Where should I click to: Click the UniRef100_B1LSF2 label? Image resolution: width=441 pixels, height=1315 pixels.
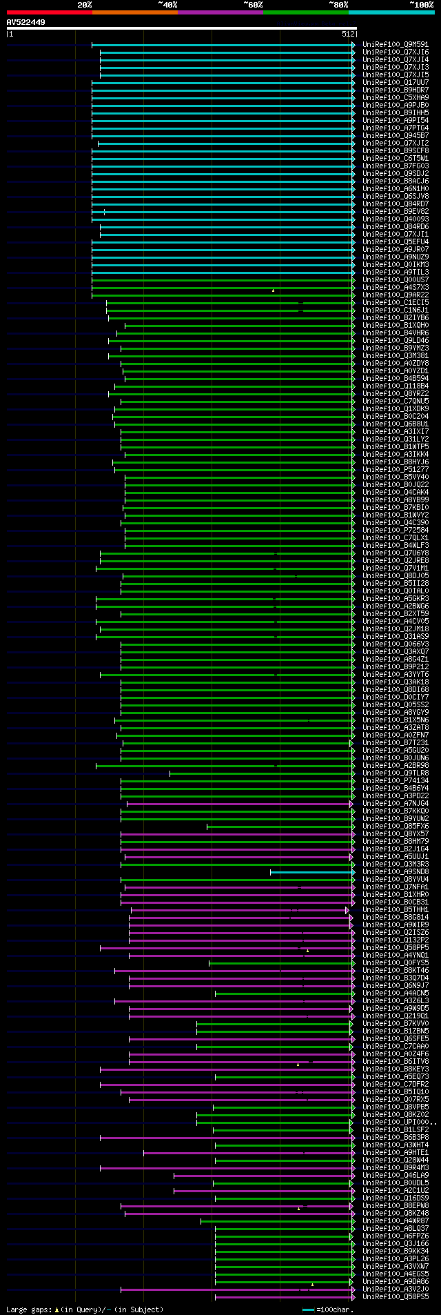click(x=396, y=1129)
